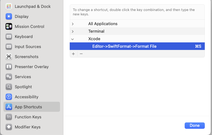Click the ⌘S key combination
This screenshot has width=212, height=135.
point(198,46)
